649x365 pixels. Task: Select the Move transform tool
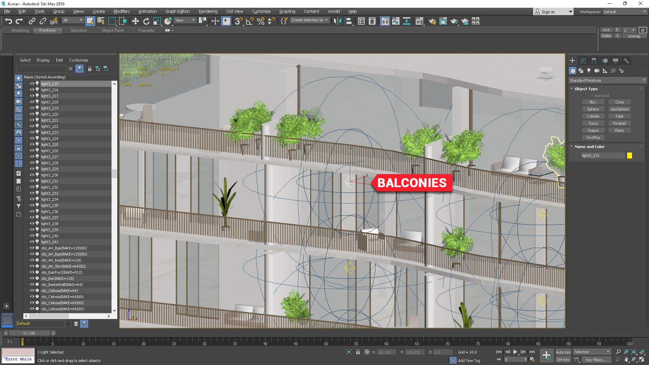[x=135, y=21]
